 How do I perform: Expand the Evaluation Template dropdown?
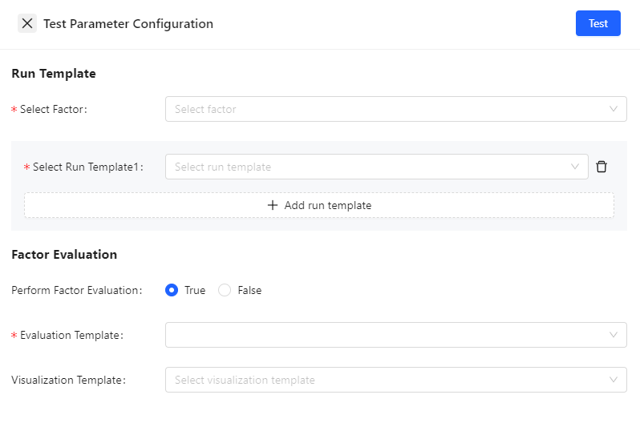385,335
